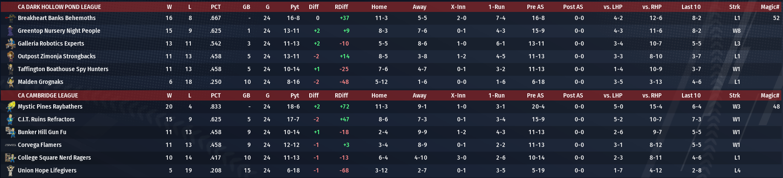Open the C.I.T. Ruins Refractors team page
783x178 pixels.
[46, 119]
